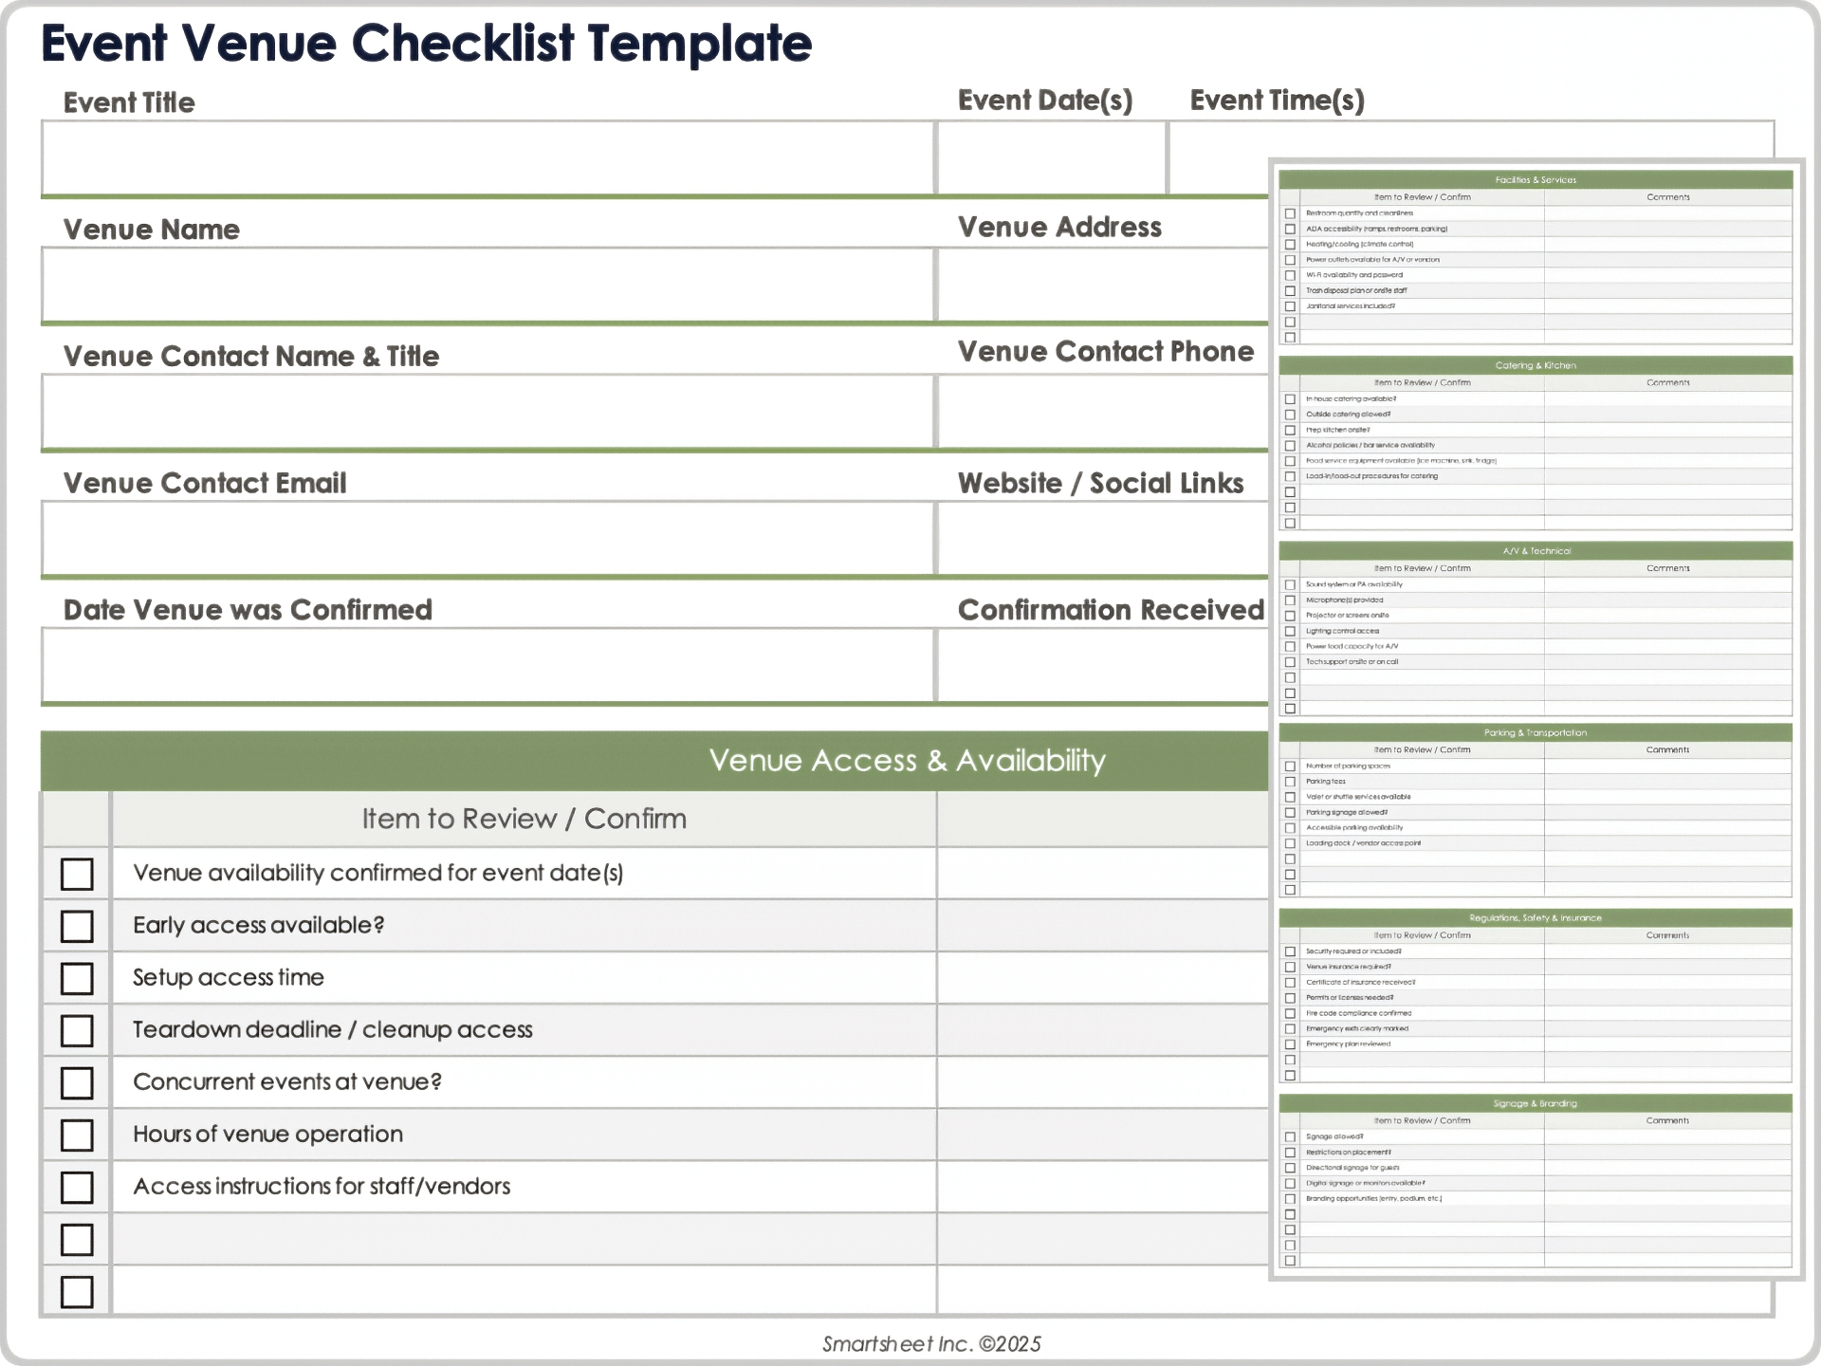This screenshot has width=1821, height=1366.
Task: Click the Venue Access & Availability header
Action: pos(907,761)
